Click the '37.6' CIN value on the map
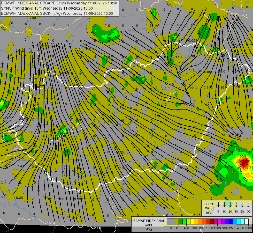The image size is (253, 233). [x=236, y=71]
